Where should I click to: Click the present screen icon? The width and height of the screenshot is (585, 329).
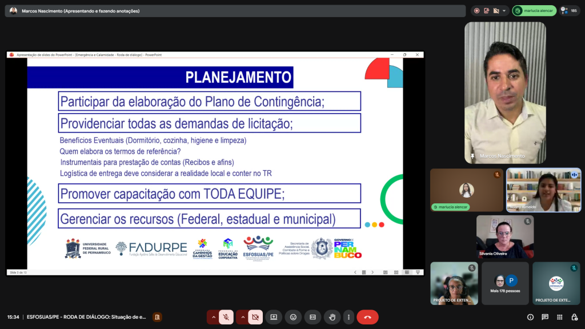(274, 317)
